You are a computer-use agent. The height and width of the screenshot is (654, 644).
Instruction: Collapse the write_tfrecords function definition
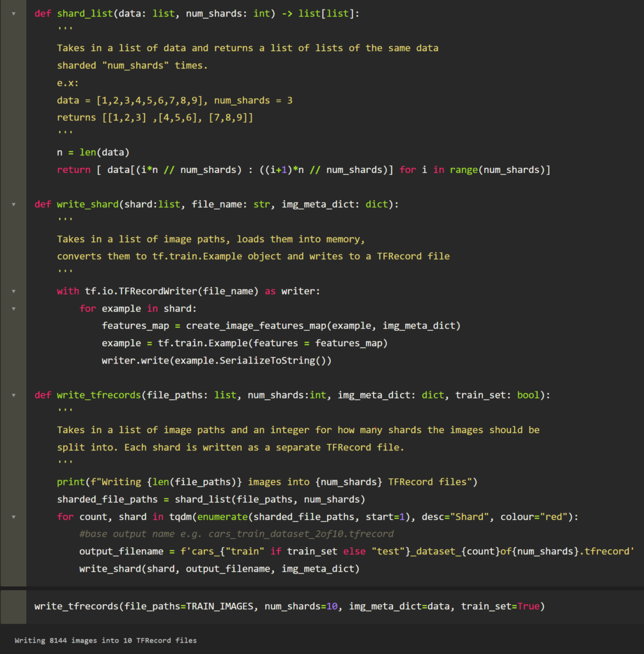13,395
